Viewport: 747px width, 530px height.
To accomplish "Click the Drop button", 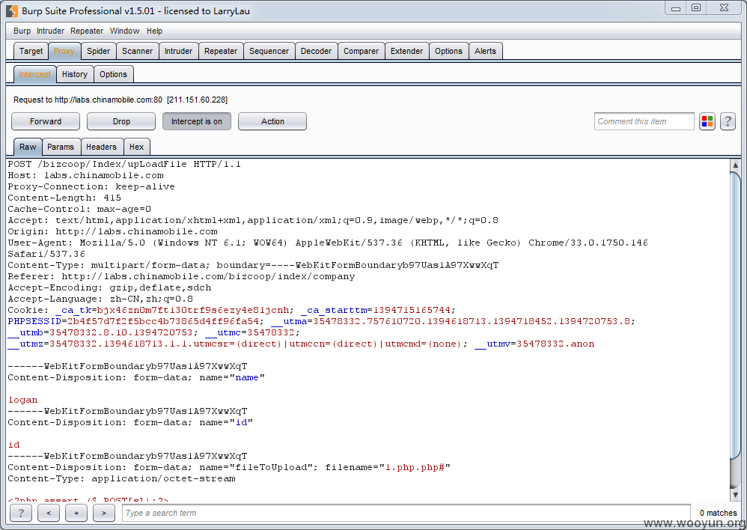I will [121, 121].
